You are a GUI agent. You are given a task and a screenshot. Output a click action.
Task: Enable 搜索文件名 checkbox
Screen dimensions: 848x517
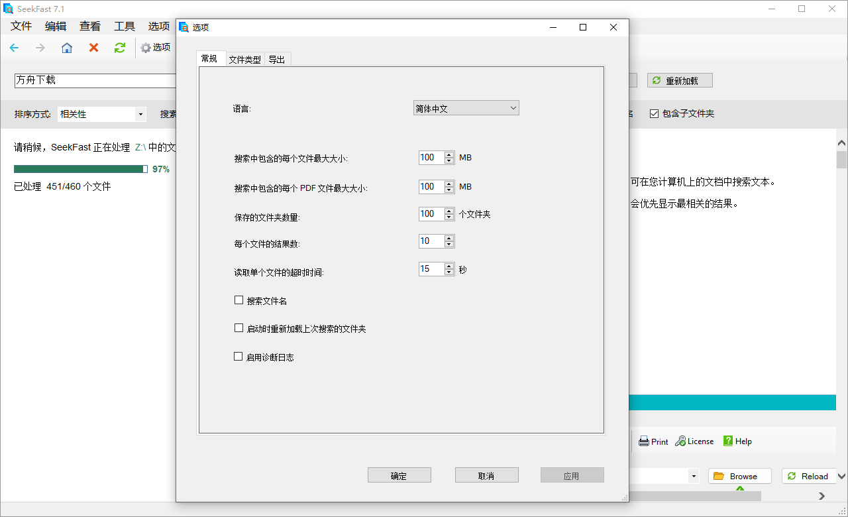238,300
